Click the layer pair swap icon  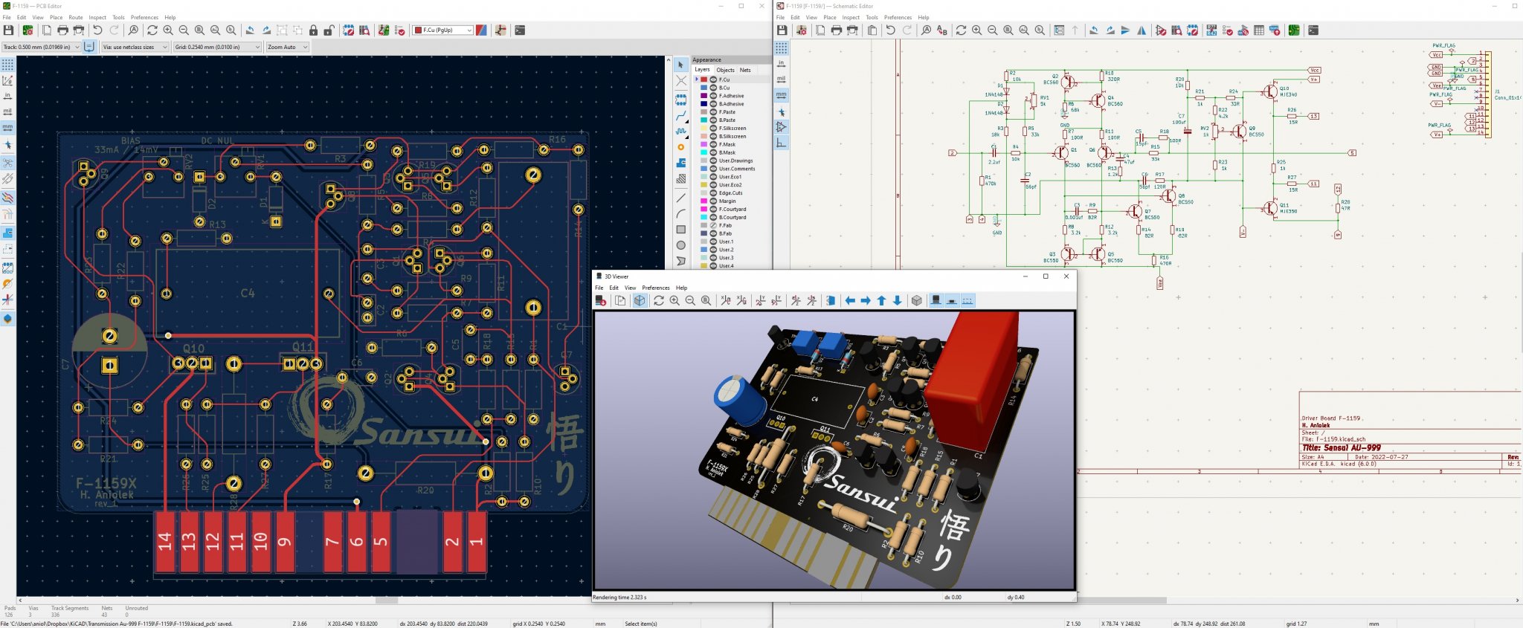(x=482, y=30)
